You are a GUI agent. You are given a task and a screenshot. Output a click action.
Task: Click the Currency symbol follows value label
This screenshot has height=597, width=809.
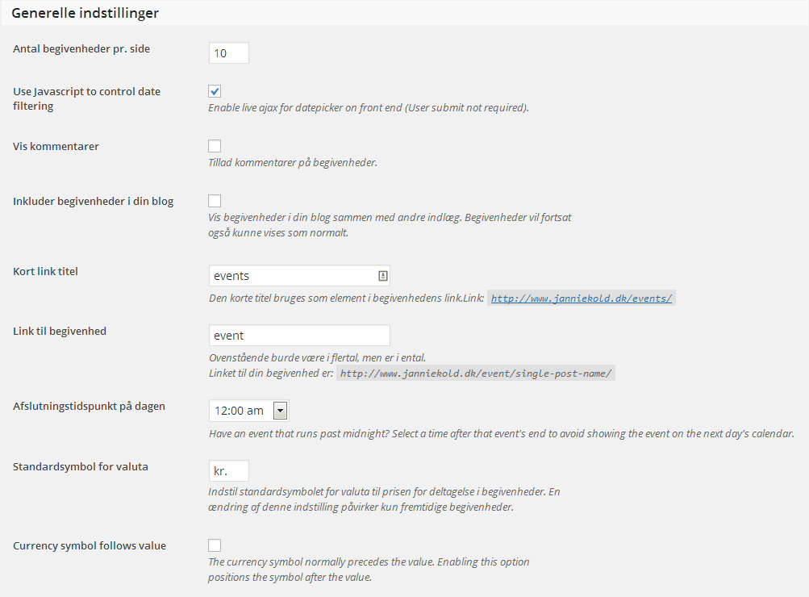coord(90,546)
